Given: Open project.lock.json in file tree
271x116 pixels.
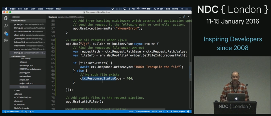Looking at the screenshot, I should [26, 83].
